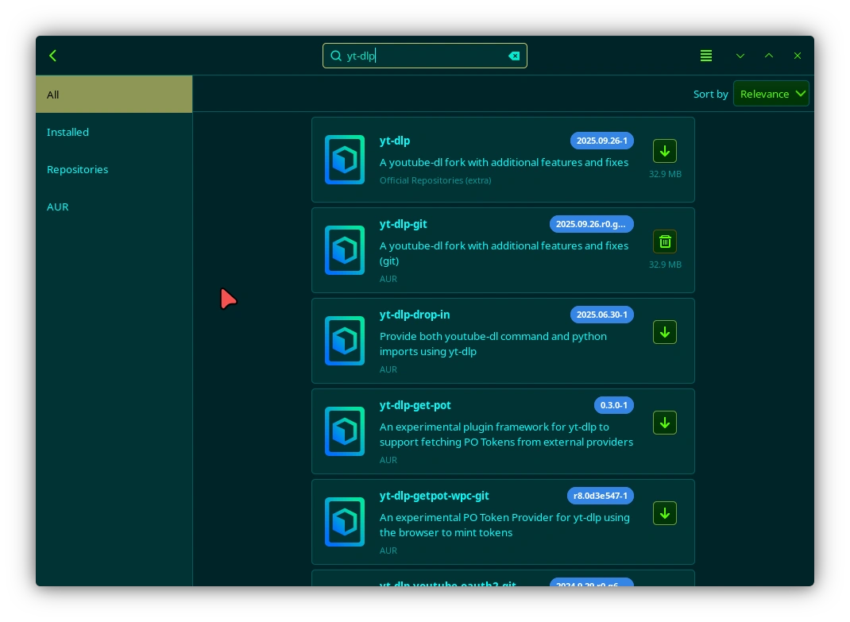Install yt-dlp with its download arrow
The height and width of the screenshot is (622, 850).
click(x=665, y=151)
